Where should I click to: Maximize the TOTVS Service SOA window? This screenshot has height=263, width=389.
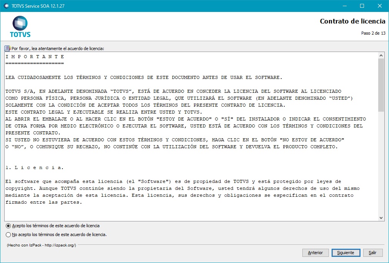(362, 6)
